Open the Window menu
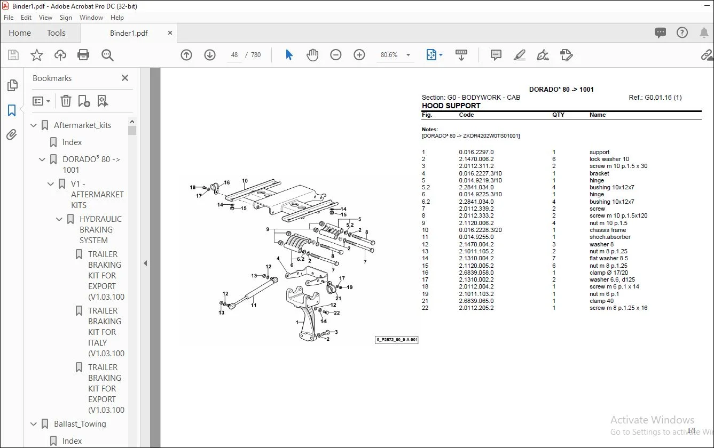 (91, 18)
